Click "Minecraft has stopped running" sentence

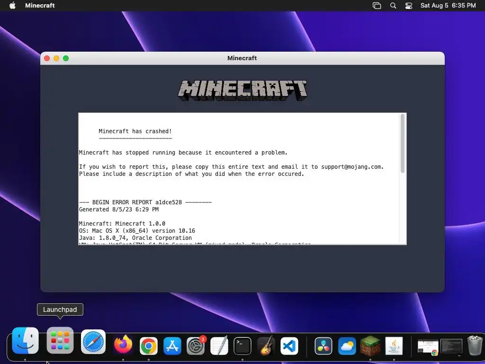(x=183, y=153)
